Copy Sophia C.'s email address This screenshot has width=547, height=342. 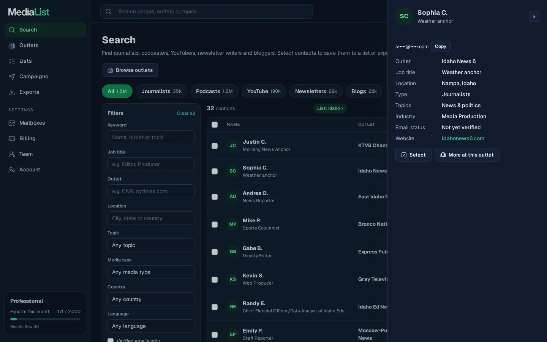pos(441,46)
